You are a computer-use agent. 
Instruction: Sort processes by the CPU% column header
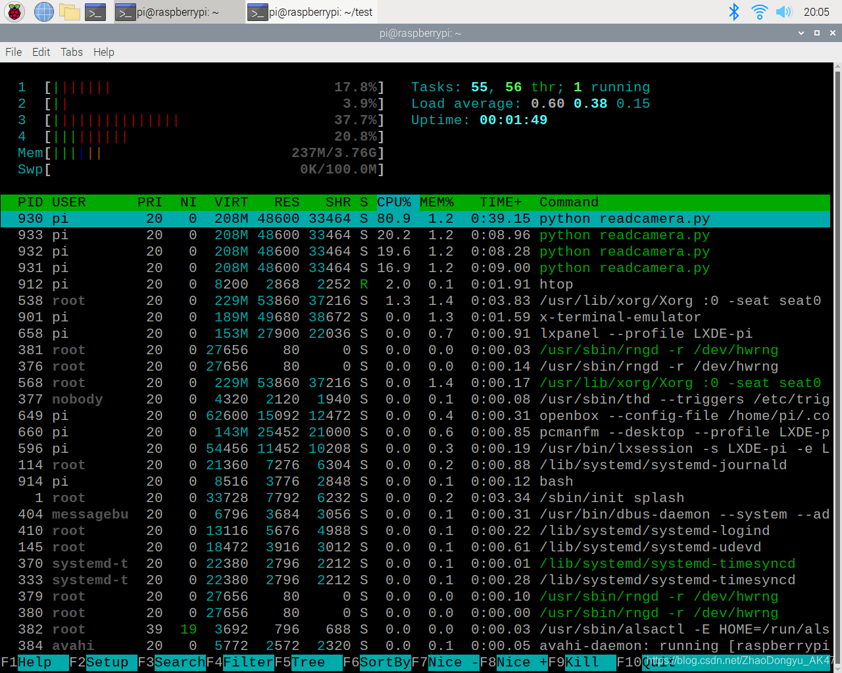(394, 202)
